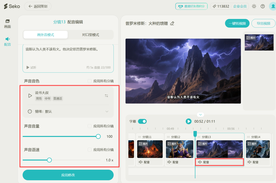Click the 声音语速 slider handle
This screenshot has height=183, width=276.
[49, 160]
